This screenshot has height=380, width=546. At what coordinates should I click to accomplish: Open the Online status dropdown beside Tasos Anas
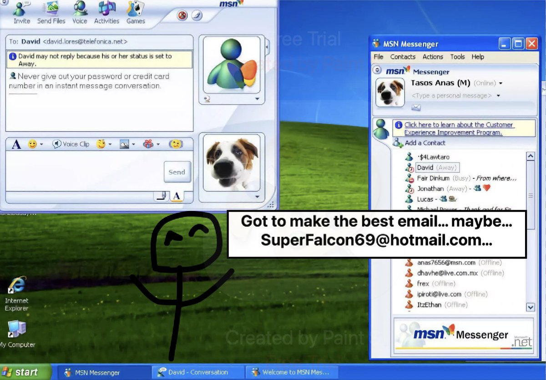click(500, 84)
